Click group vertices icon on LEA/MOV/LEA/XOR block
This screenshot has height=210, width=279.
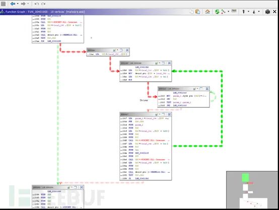pos(169,63)
